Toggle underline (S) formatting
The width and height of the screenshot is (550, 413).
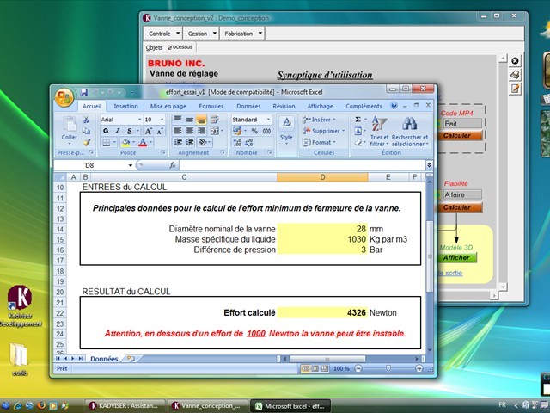point(129,131)
